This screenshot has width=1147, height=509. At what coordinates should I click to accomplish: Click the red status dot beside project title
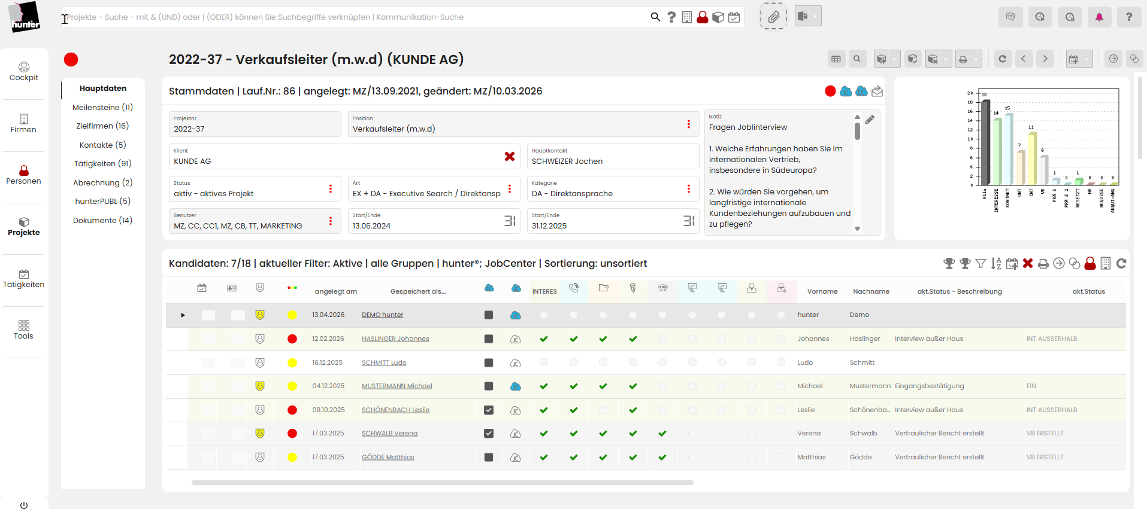click(x=71, y=59)
